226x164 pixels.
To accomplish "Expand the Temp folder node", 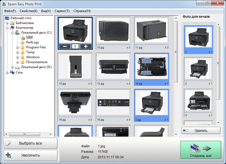I will click(x=17, y=52).
